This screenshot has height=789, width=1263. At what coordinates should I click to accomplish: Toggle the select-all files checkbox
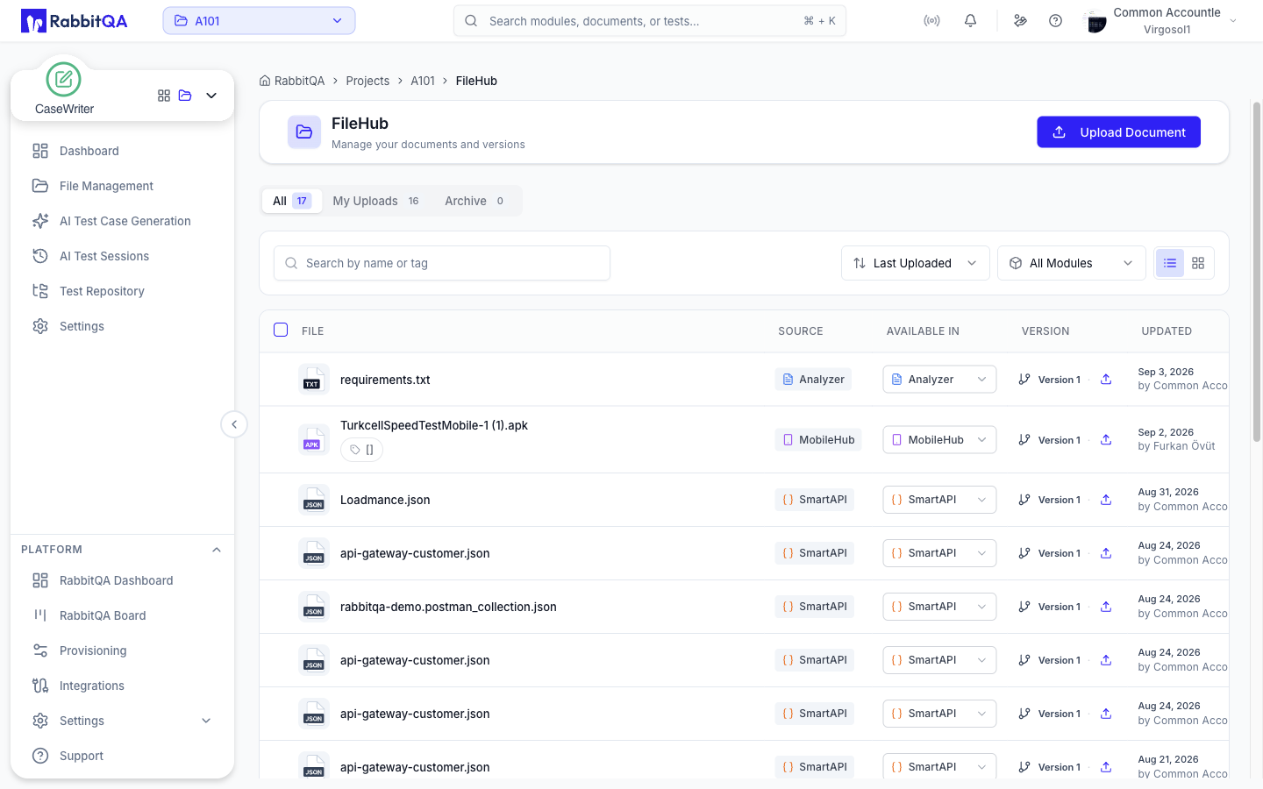[281, 330]
